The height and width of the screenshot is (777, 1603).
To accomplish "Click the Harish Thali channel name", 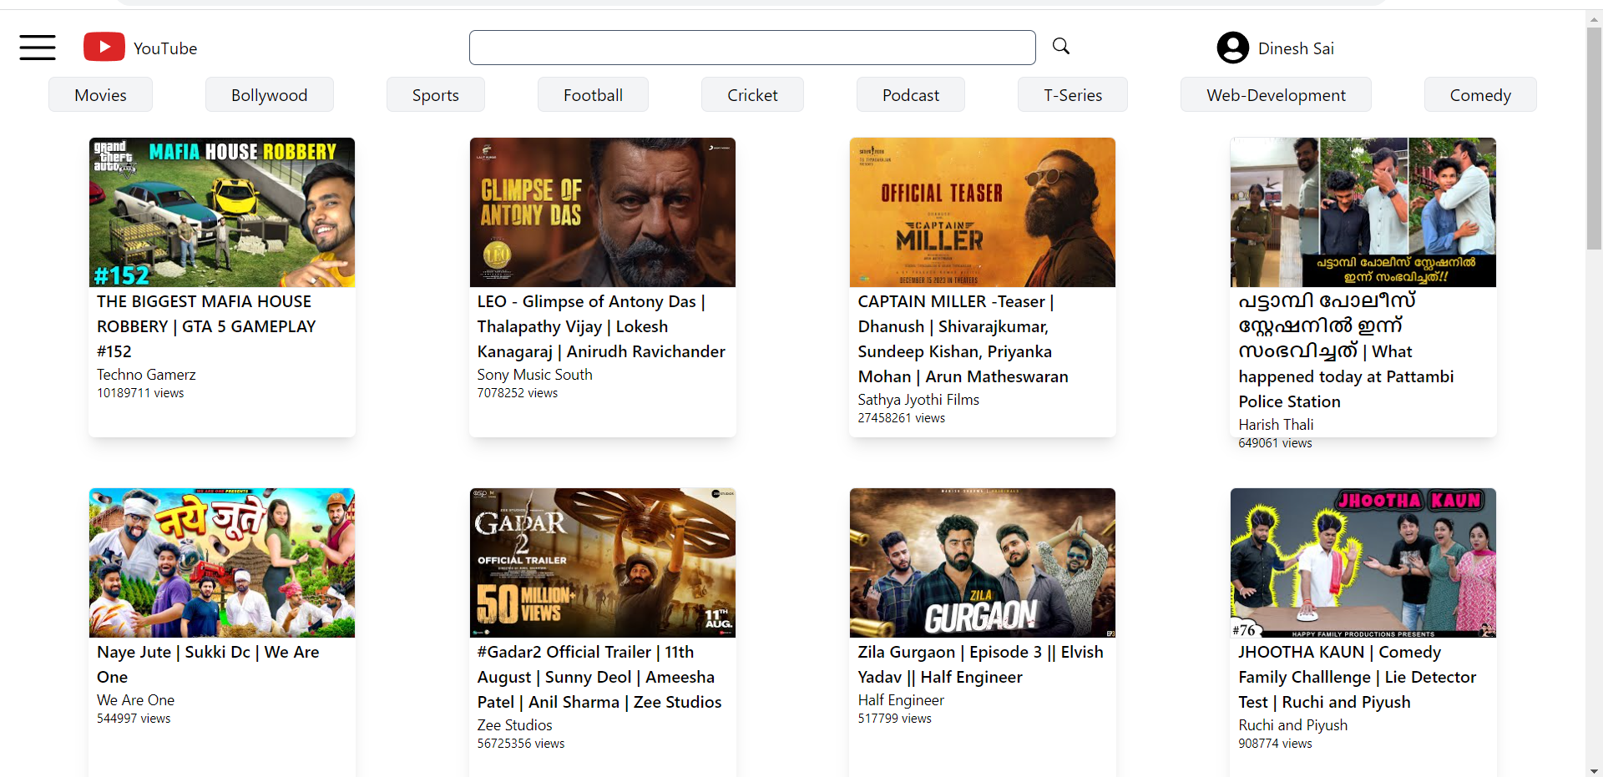I will (x=1276, y=425).
